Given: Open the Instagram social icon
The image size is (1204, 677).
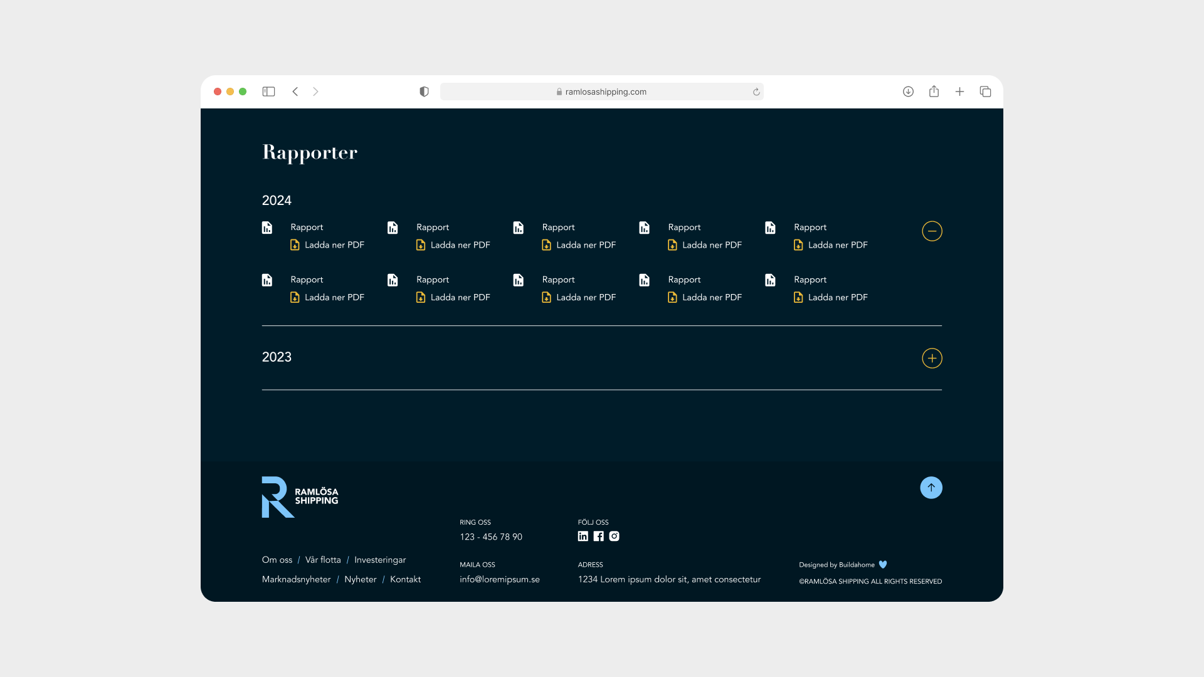Looking at the screenshot, I should click(x=615, y=537).
